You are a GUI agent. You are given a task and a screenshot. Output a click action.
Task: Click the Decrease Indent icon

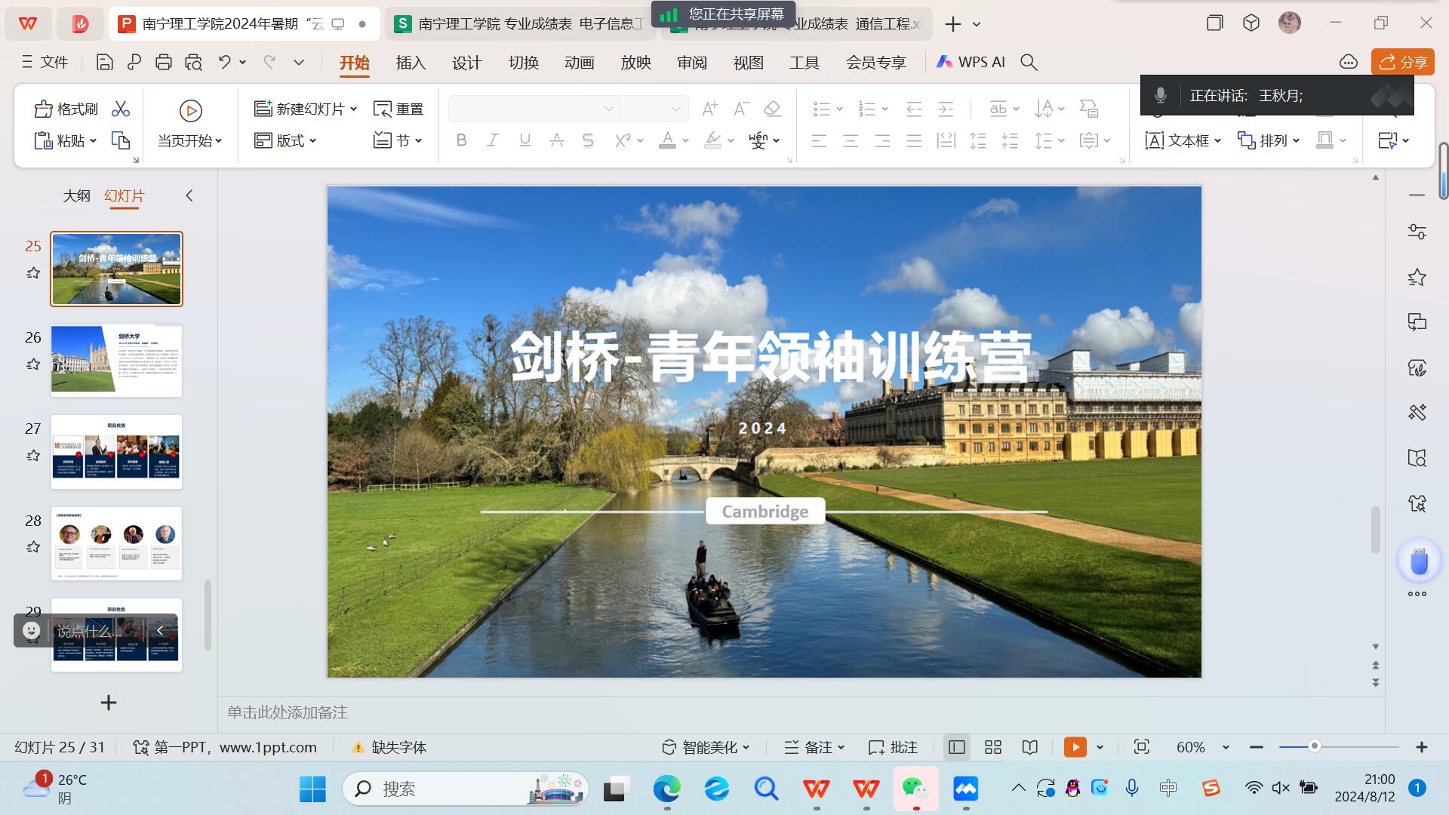(914, 109)
